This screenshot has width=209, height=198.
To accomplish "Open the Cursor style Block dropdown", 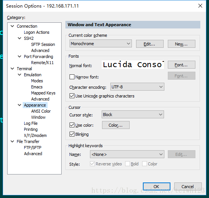I will coord(133,115).
